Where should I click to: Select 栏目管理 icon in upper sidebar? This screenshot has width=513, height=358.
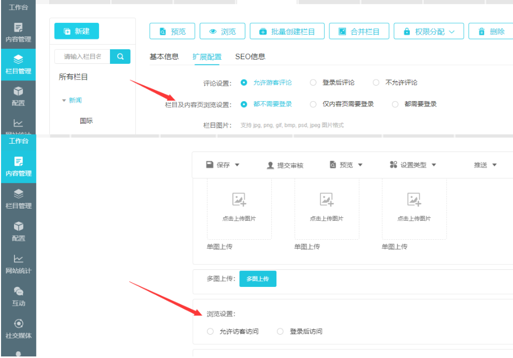click(x=18, y=59)
